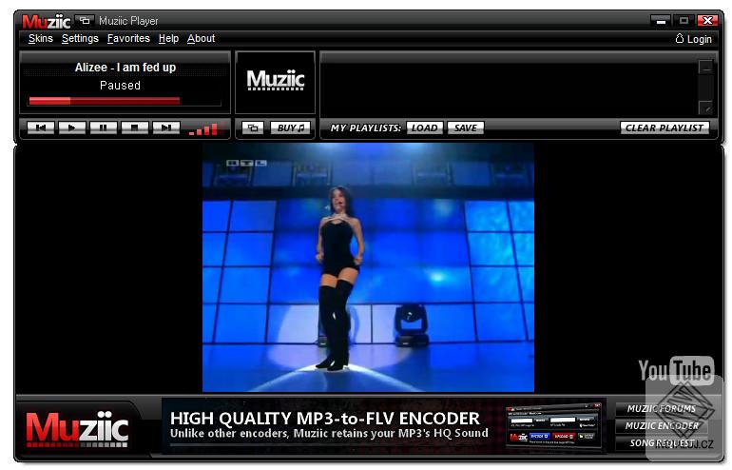Maximize the Muziic Player window
This screenshot has width=732, height=470.
684,21
